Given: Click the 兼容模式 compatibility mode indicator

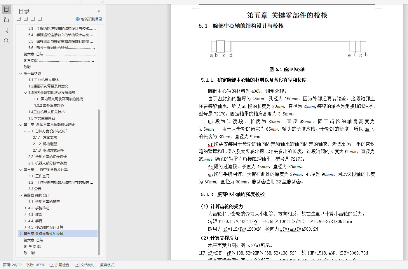Looking at the screenshot, I should [107, 265].
